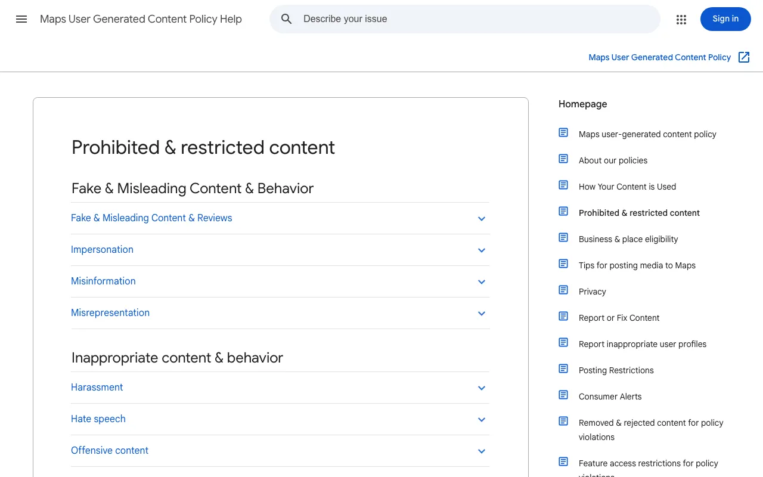The width and height of the screenshot is (763, 477).
Task: Click the article icon beside Maps user-generated content policy
Action: (563, 132)
